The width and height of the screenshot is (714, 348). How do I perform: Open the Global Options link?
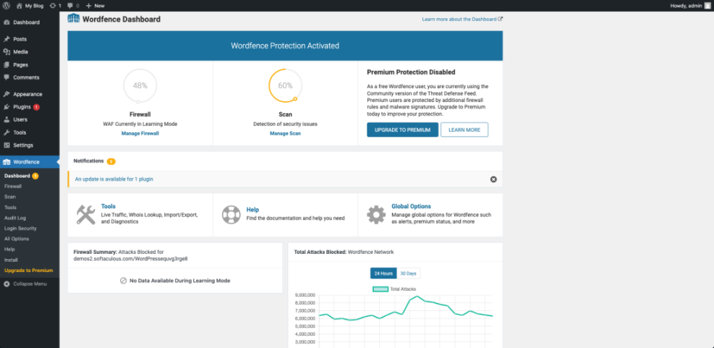[x=411, y=206]
